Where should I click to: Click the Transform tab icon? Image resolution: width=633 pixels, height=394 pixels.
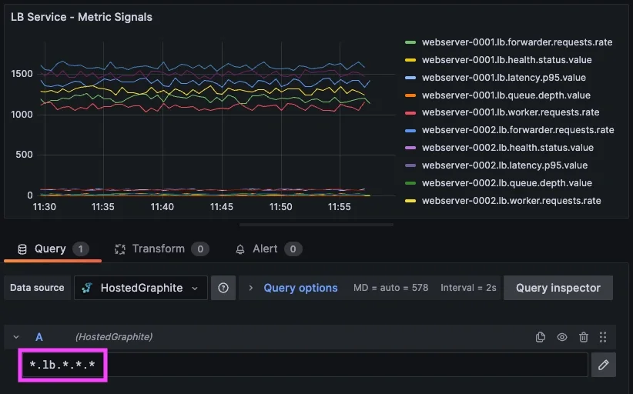pos(120,249)
